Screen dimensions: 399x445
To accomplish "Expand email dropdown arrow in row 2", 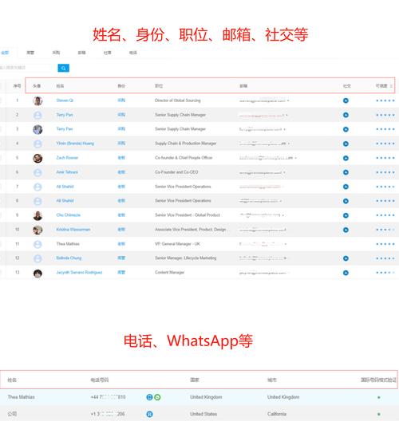I will (x=286, y=115).
